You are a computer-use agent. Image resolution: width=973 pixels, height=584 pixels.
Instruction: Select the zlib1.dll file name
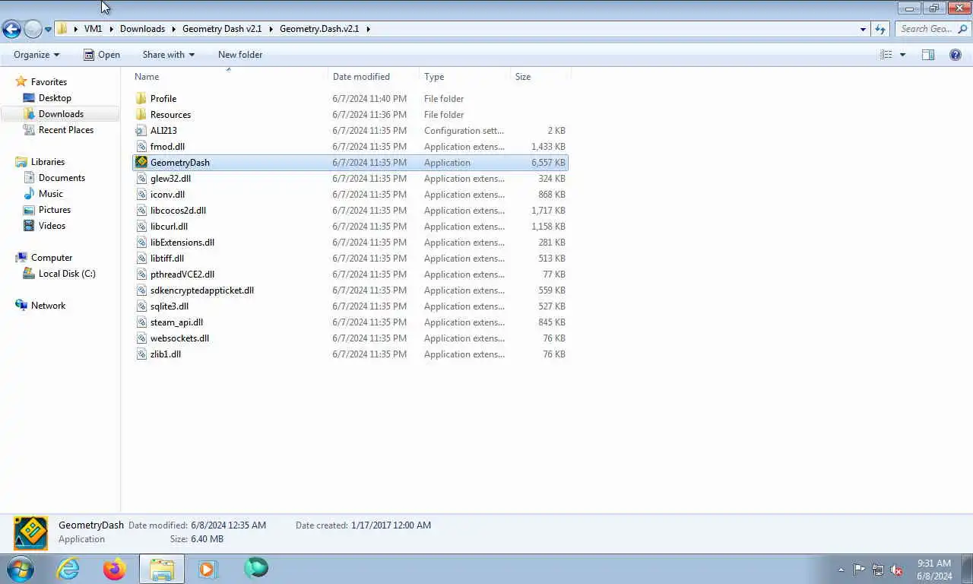pyautogui.click(x=166, y=354)
